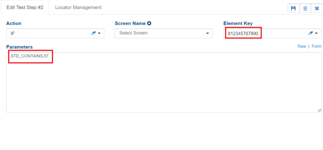Grab the Parameters text area resize handle
Screen dimensions: 323x150
tap(319, 110)
